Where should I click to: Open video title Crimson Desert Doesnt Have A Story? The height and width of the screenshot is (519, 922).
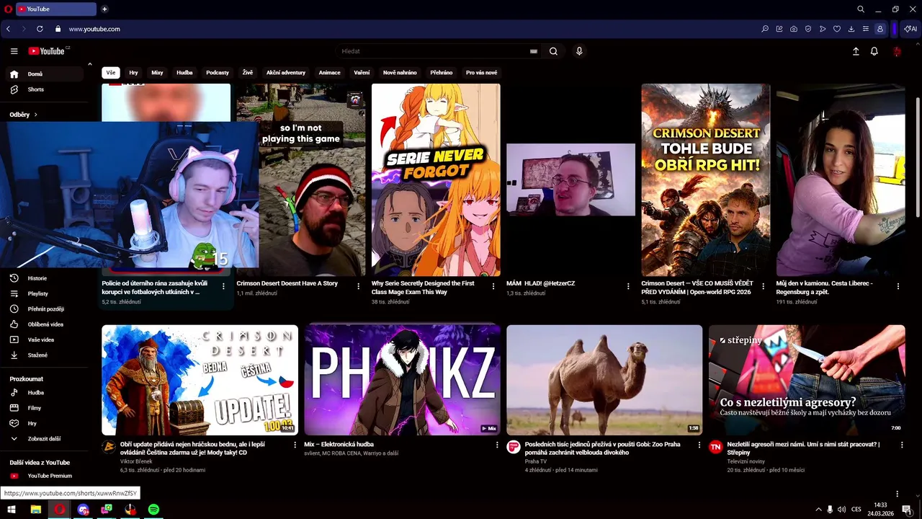(287, 283)
